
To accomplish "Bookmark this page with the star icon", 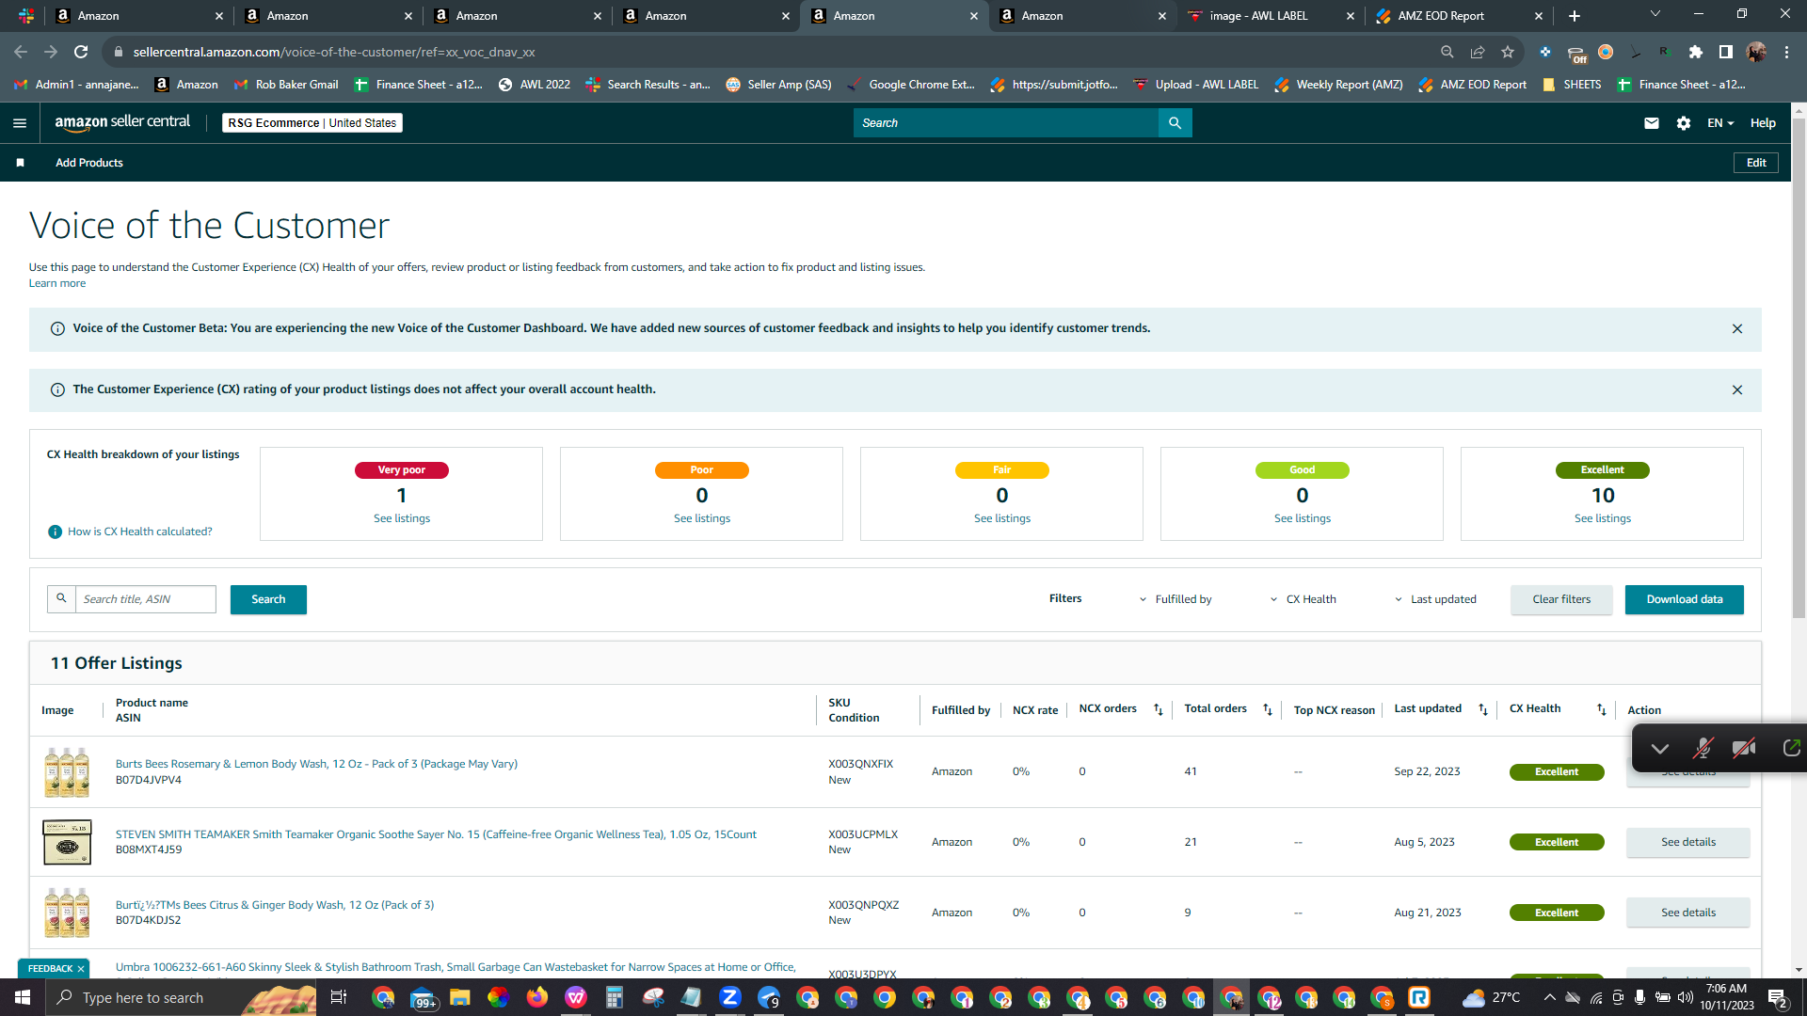I will pos(1508,52).
